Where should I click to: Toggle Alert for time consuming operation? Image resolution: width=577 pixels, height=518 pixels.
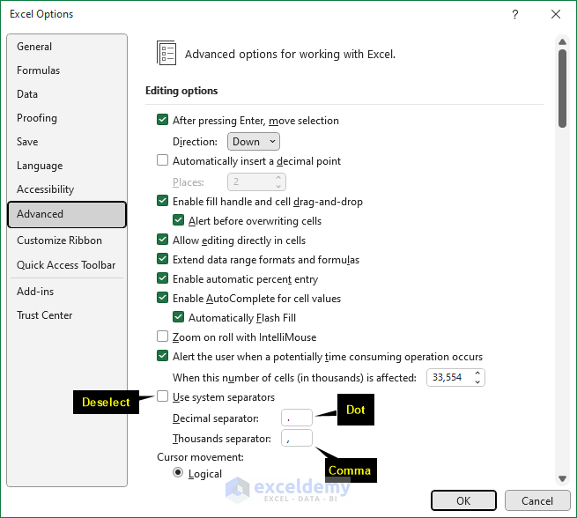(162, 356)
